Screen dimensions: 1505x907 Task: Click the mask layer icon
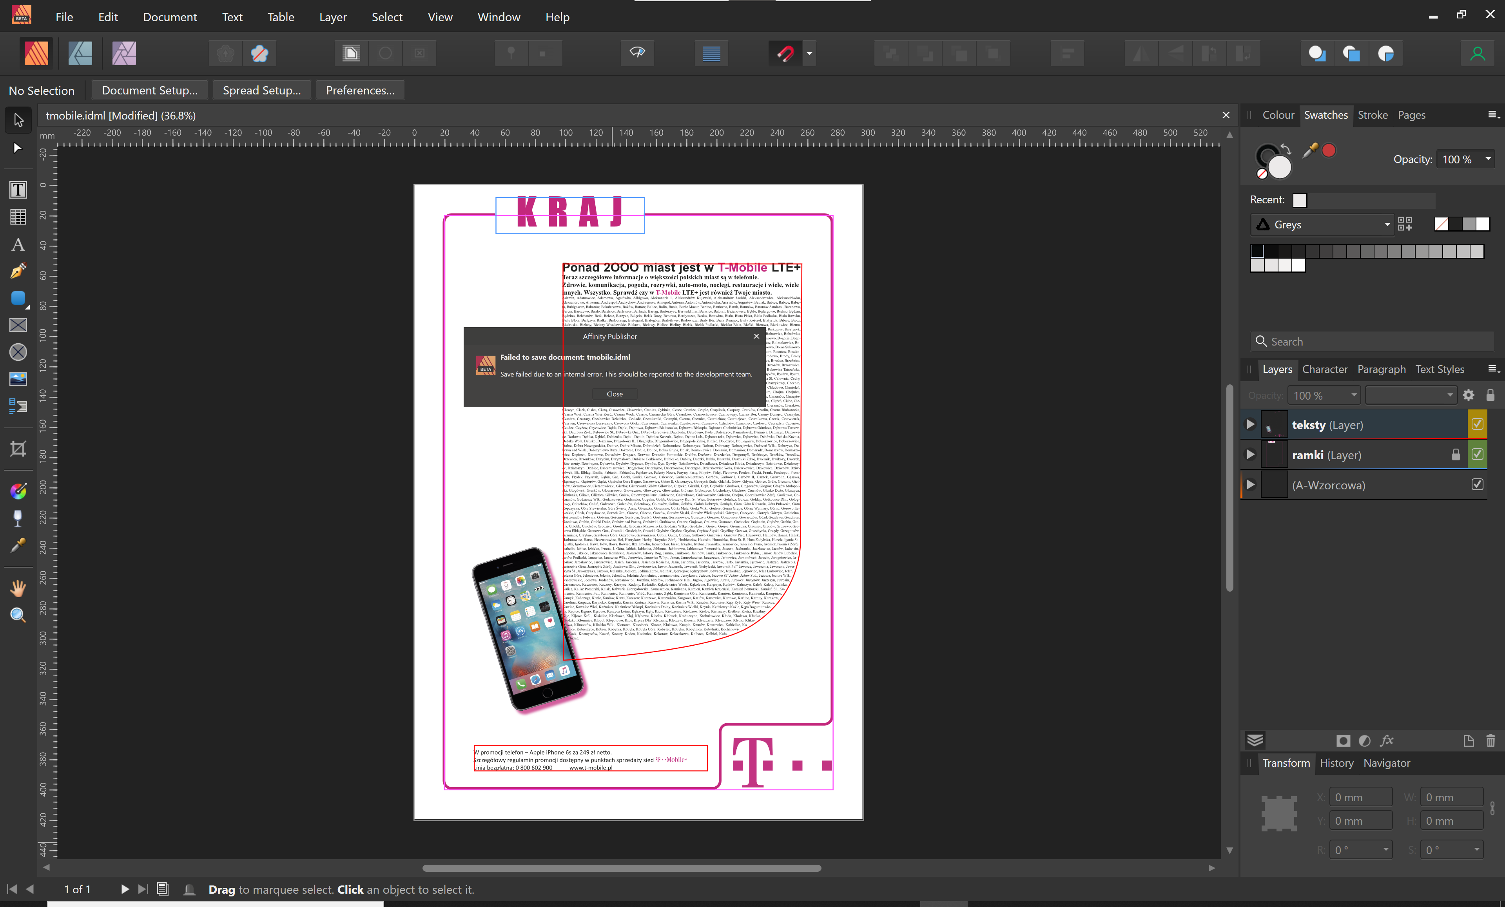point(1343,740)
